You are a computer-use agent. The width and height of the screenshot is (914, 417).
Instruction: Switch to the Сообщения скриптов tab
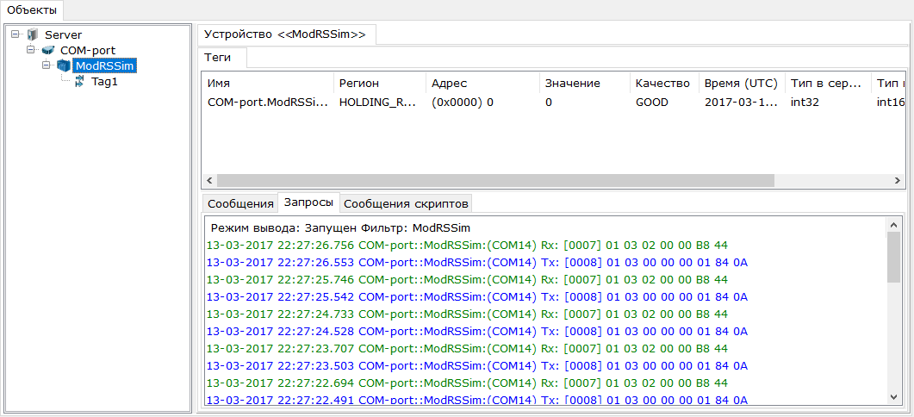click(x=406, y=203)
